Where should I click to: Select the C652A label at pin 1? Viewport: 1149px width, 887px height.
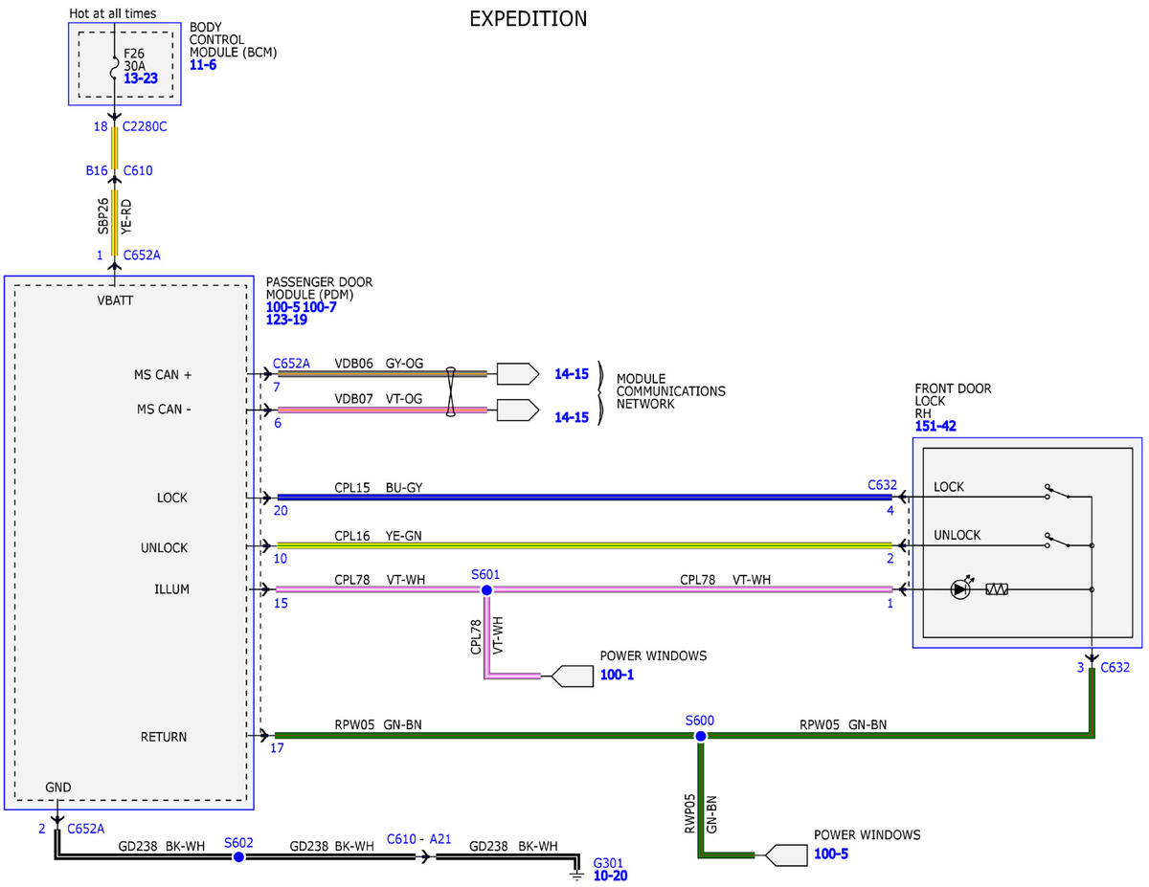click(142, 255)
